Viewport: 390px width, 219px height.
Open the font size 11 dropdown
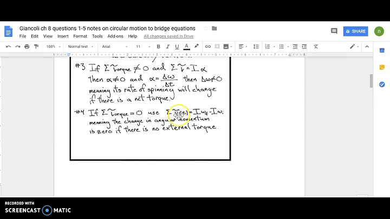143,47
